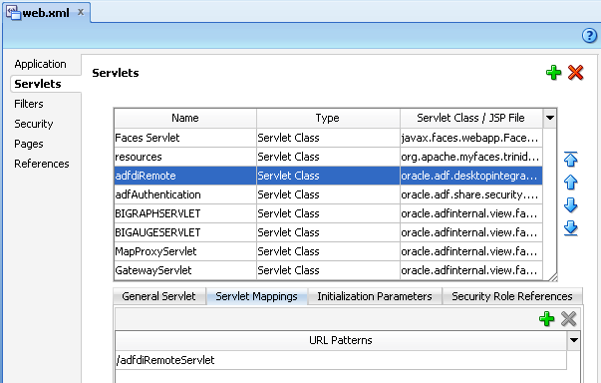Open the References section

coord(42,164)
